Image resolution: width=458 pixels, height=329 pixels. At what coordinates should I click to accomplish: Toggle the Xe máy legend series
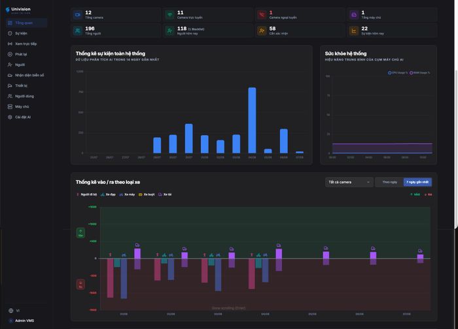(127, 195)
